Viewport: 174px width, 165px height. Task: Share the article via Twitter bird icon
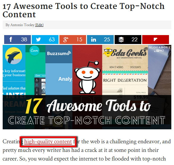click(x=38, y=40)
